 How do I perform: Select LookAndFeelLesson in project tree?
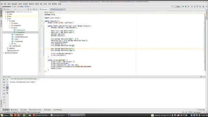pos(21,37)
